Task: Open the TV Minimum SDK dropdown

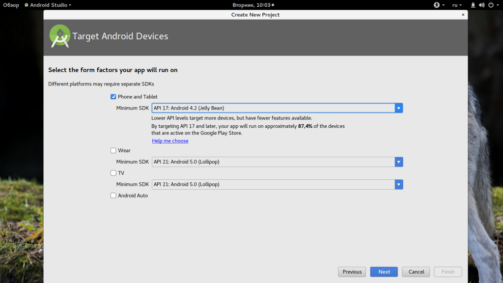Action: (x=399, y=184)
